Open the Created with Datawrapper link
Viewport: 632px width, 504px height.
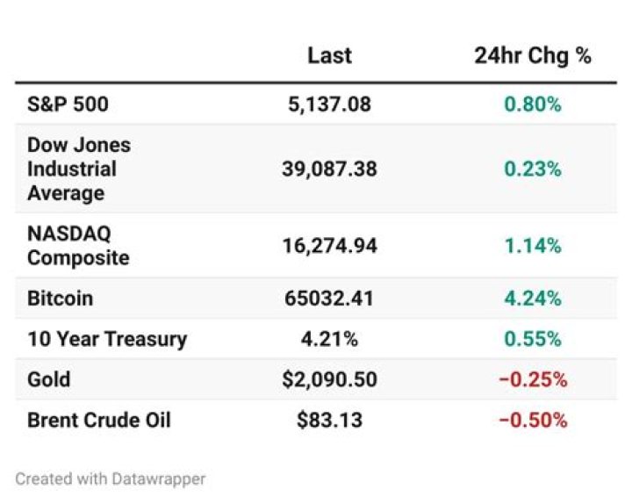(x=110, y=479)
